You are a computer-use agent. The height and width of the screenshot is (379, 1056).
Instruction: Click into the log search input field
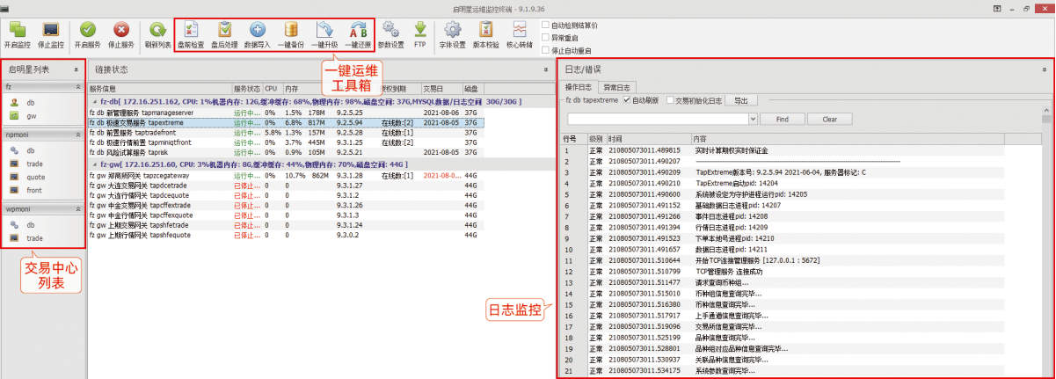click(658, 118)
